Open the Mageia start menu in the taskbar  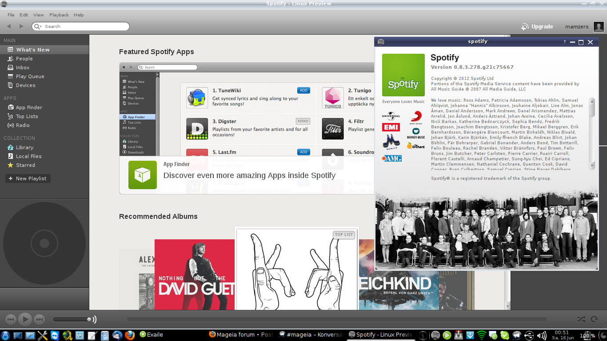point(6,335)
